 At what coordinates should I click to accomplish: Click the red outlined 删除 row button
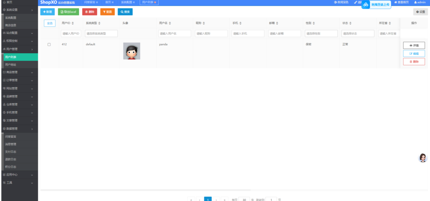414,62
